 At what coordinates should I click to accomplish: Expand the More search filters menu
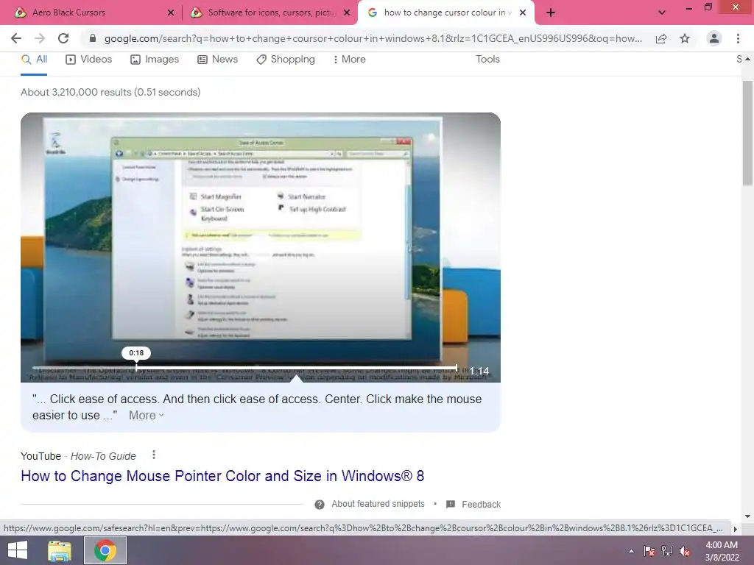349,59
